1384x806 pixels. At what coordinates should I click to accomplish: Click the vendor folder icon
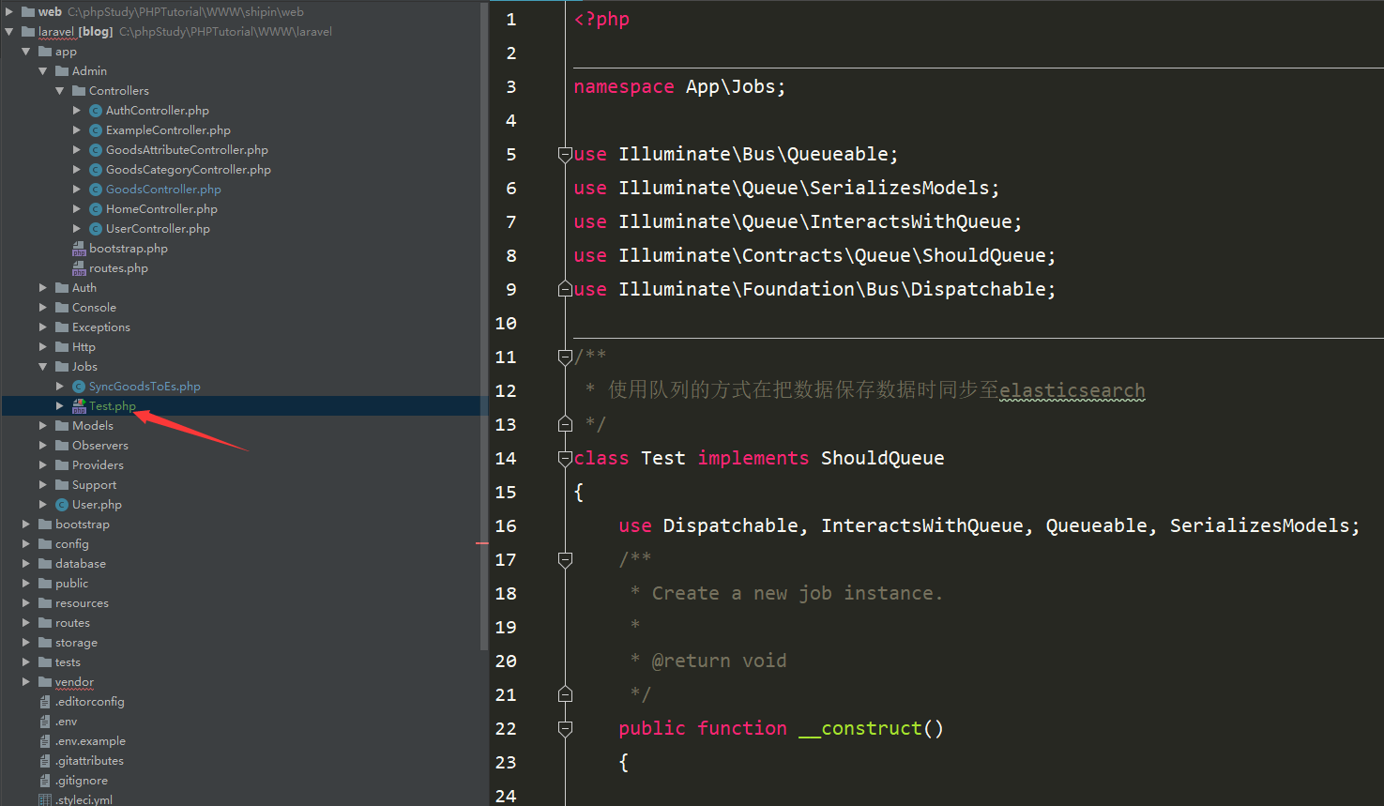pos(45,682)
